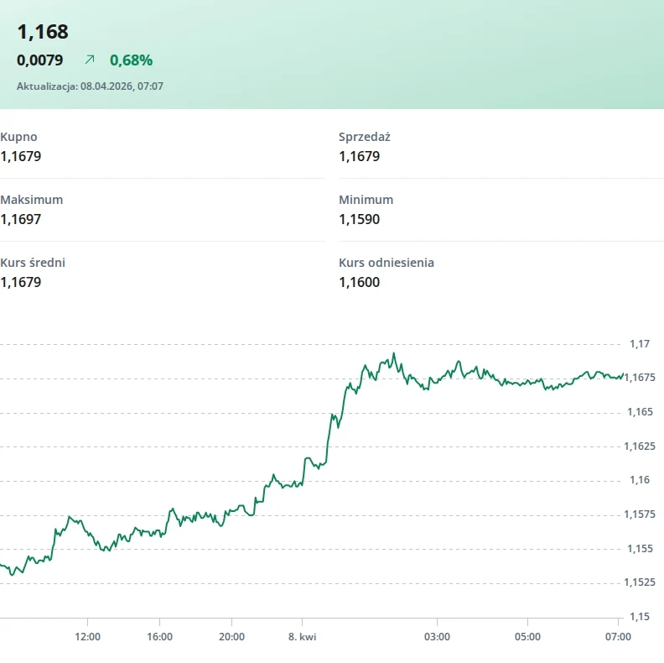Click the main rate value 1,168
Screen dimensions: 664x663
pos(43,32)
